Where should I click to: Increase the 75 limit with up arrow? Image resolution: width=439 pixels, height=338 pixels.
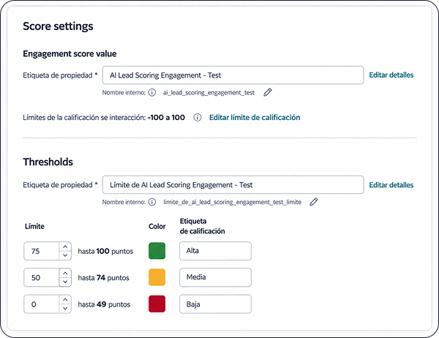click(65, 247)
